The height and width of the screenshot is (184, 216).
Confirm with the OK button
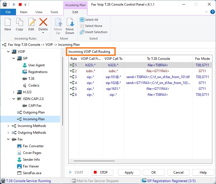[x=154, y=172]
